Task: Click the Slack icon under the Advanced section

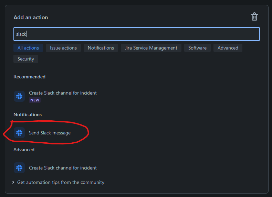Action: point(19,168)
